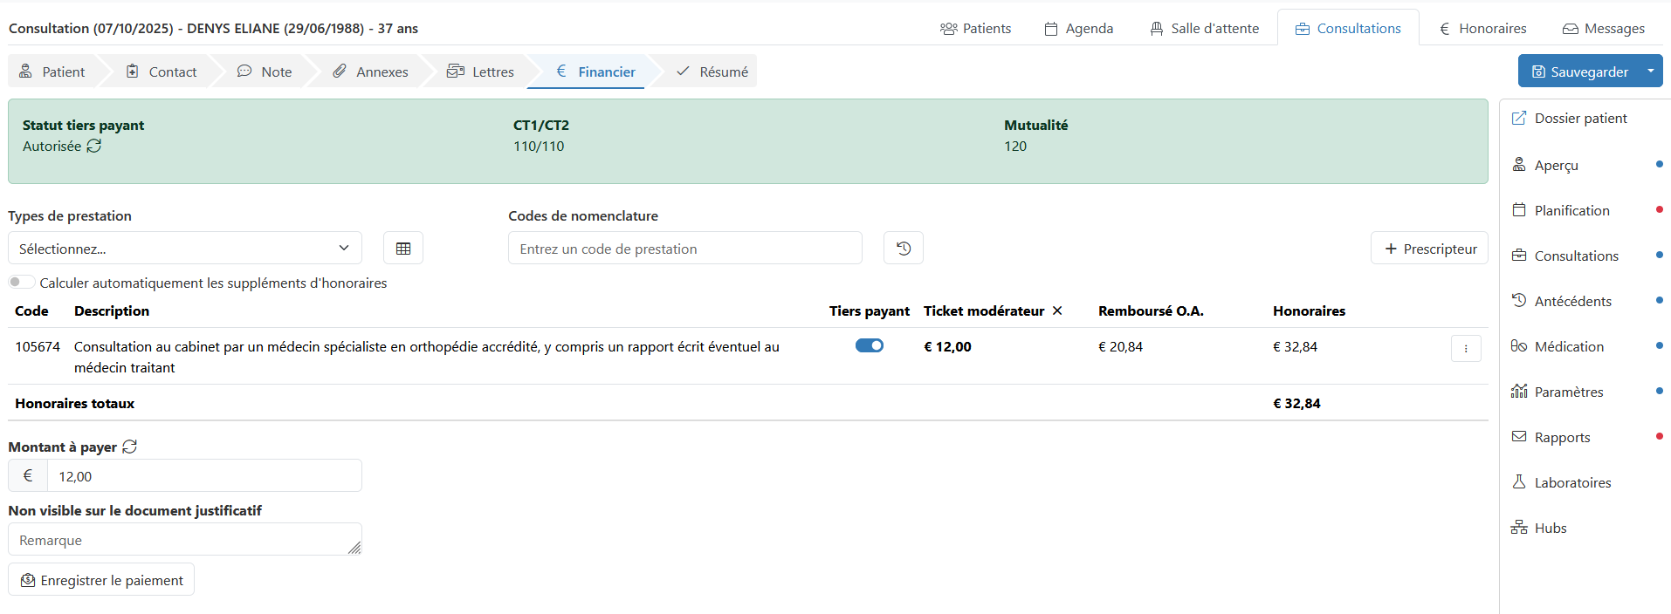Open Médication in the sidebar
Viewport: 1671px width, 614px height.
click(1558, 346)
